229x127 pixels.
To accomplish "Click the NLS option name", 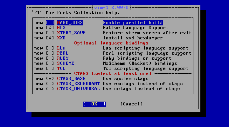I will pyautogui.click(x=61, y=28).
